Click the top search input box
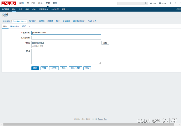This screenshot has height=126, width=181. [x=131, y=3]
